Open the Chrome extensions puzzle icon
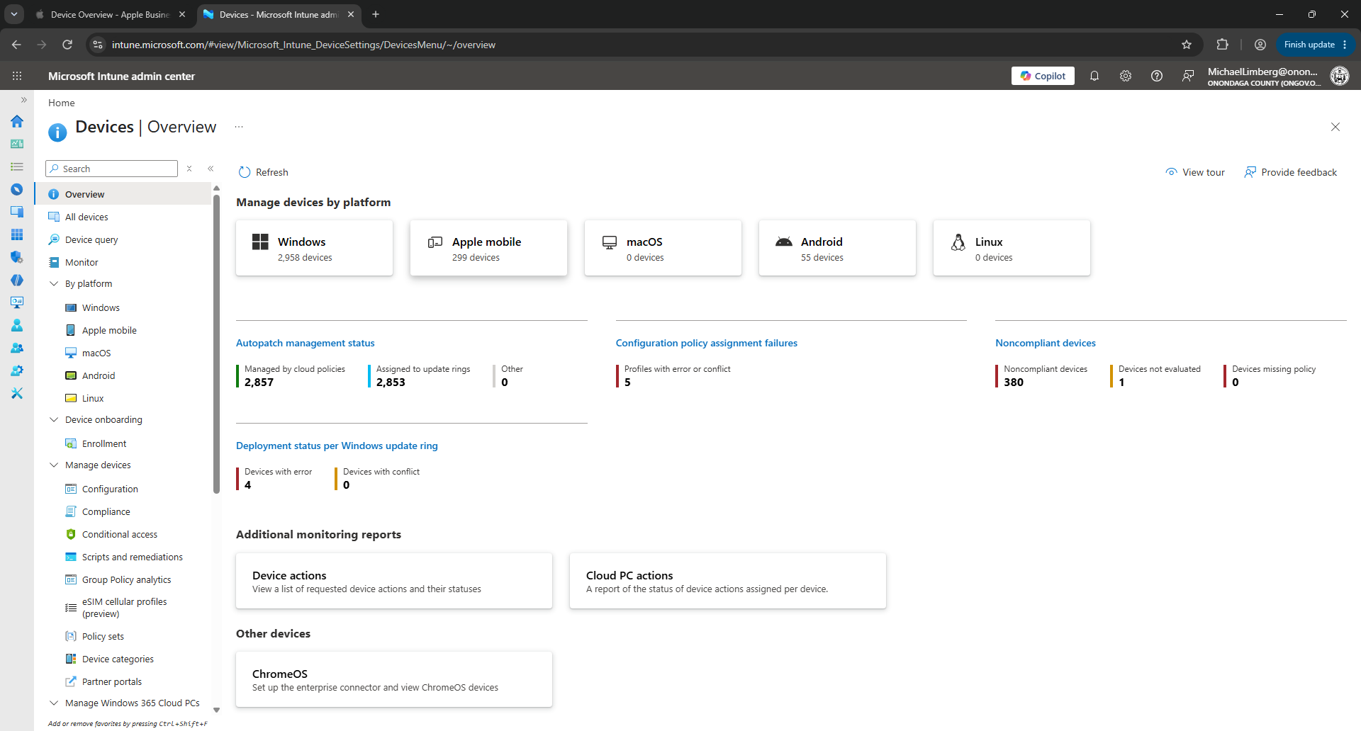The height and width of the screenshot is (731, 1361). [1222, 45]
